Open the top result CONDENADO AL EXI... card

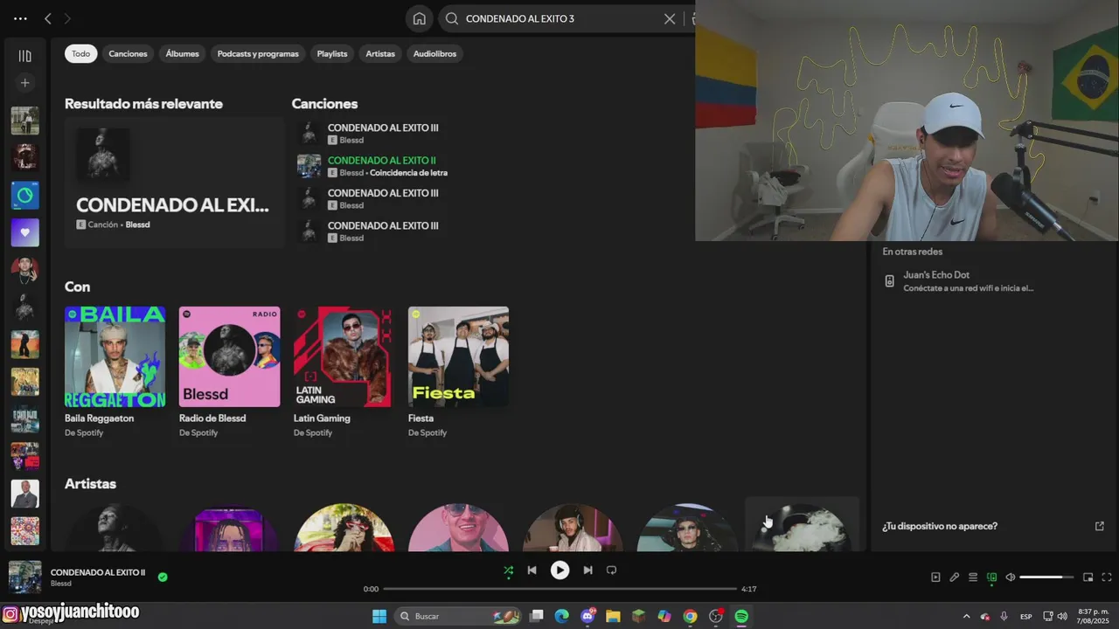click(x=174, y=183)
